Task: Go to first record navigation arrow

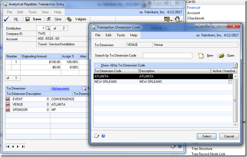Action: pyautogui.click(x=8, y=147)
